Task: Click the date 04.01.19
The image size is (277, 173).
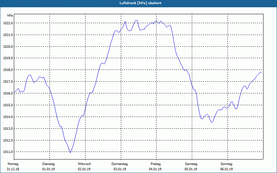Action: [155, 169]
